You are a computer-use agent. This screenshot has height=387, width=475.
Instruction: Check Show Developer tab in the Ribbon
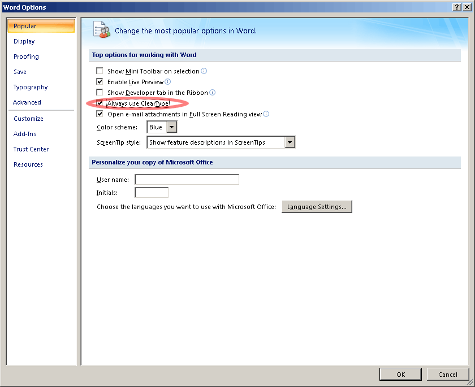100,92
